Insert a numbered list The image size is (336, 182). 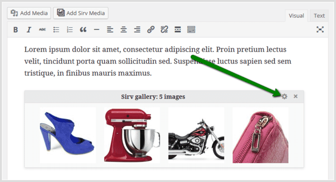70,29
